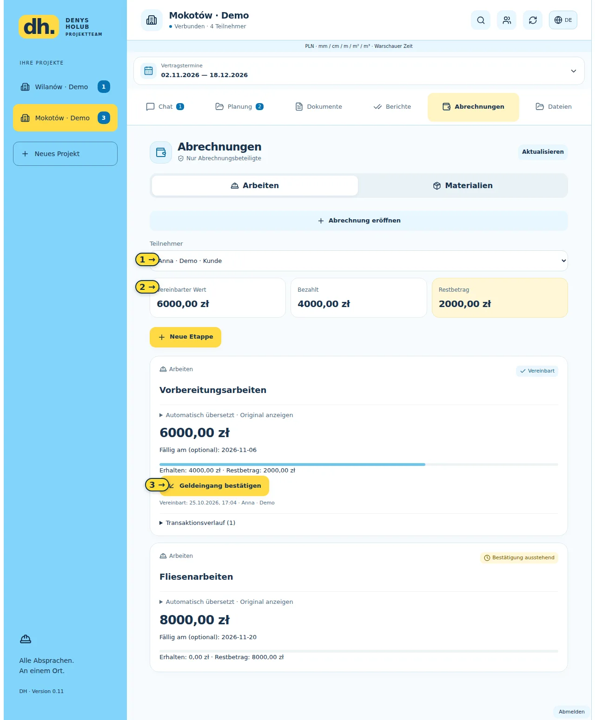The image size is (595, 720).
Task: Click the Chat tab badge 1
Action: point(180,107)
